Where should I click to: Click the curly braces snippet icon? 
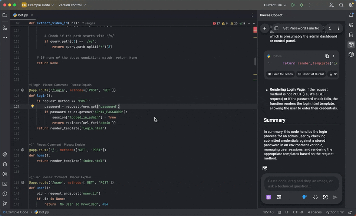315,197
